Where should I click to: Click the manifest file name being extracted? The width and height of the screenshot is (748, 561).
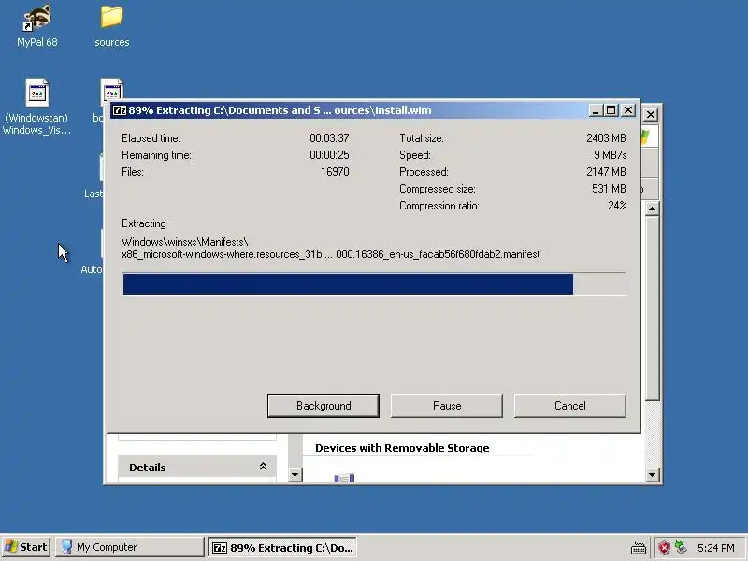(331, 254)
